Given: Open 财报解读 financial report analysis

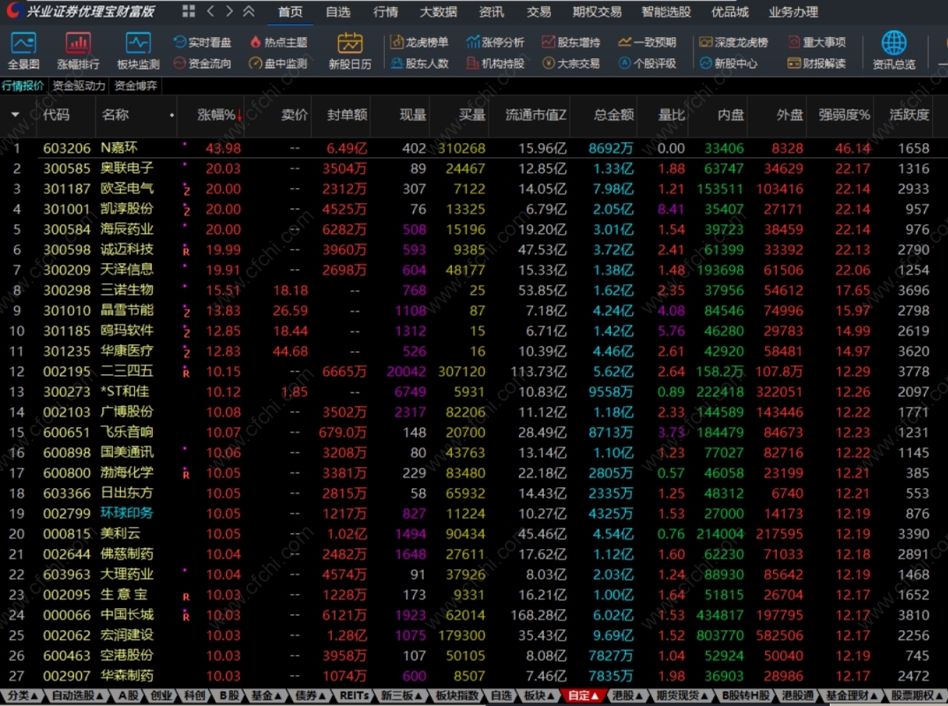Looking at the screenshot, I should pyautogui.click(x=817, y=63).
